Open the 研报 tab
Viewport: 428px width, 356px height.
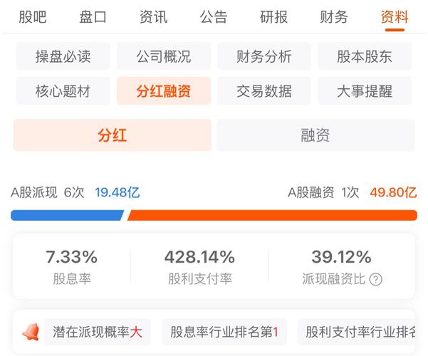tap(274, 16)
